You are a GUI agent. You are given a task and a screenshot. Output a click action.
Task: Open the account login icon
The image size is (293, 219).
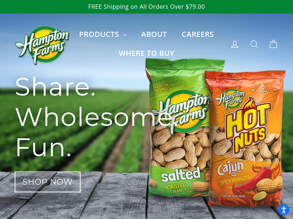(x=235, y=44)
